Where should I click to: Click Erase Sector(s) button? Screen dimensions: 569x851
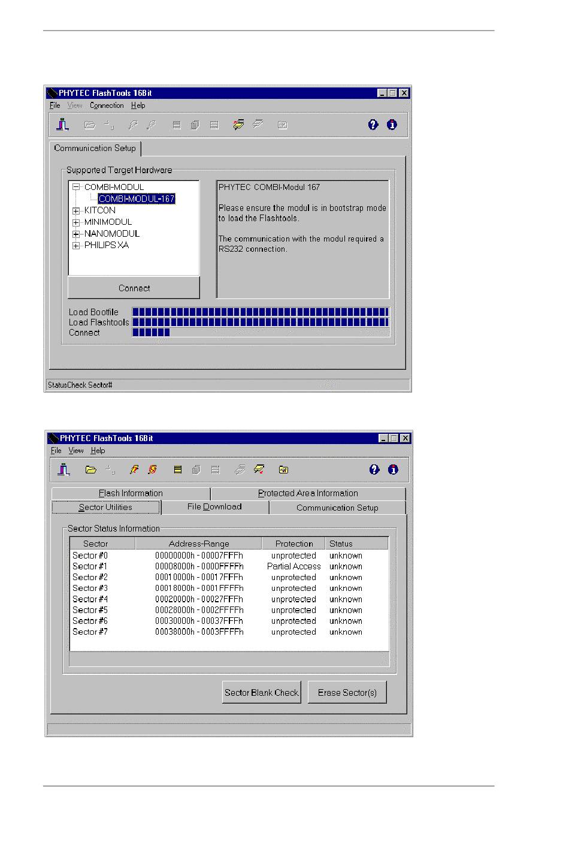pyautogui.click(x=347, y=692)
